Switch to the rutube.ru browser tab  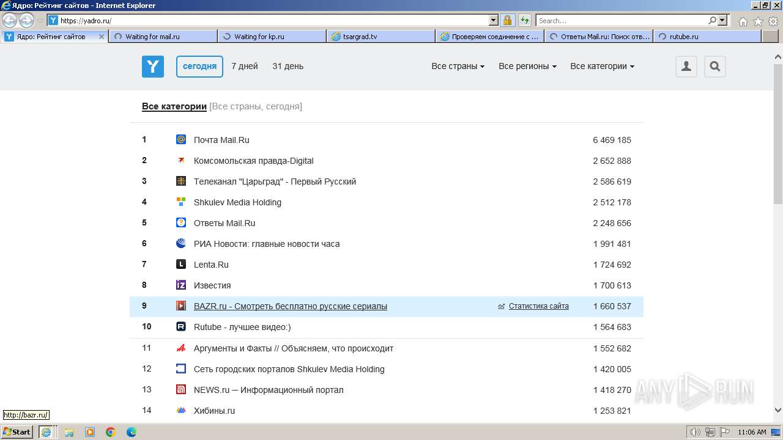pyautogui.click(x=708, y=36)
